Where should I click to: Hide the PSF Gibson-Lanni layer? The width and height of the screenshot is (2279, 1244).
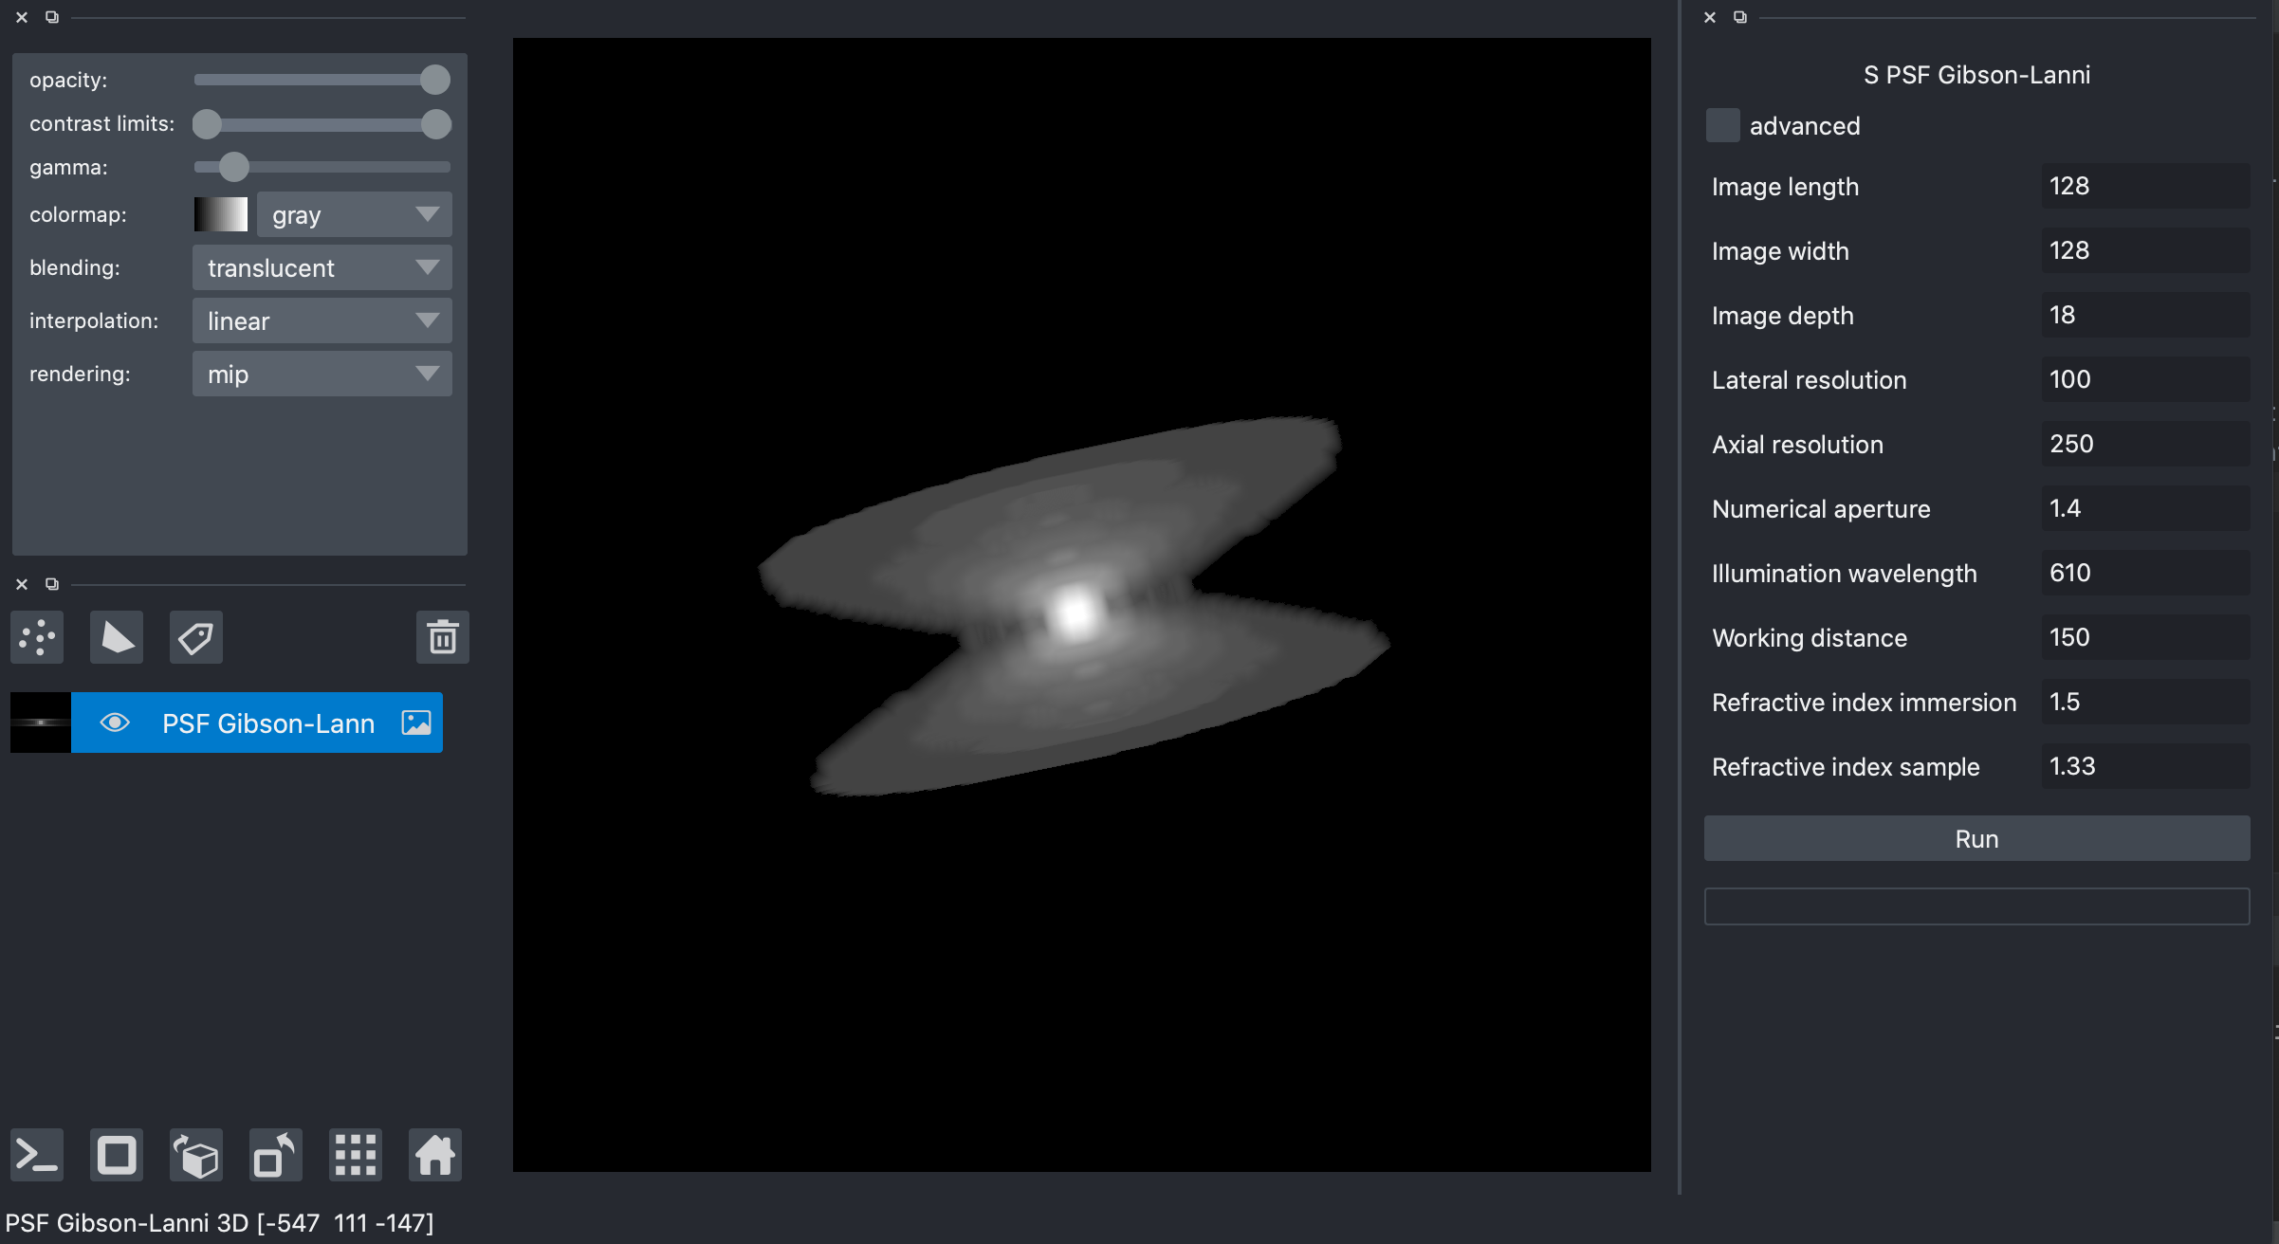click(115, 723)
